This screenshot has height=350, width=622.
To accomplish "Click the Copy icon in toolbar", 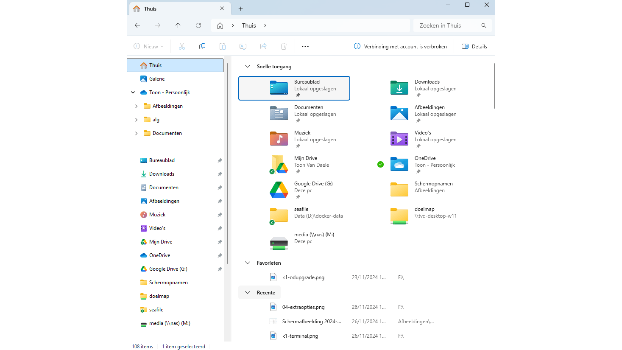I will tap(202, 46).
